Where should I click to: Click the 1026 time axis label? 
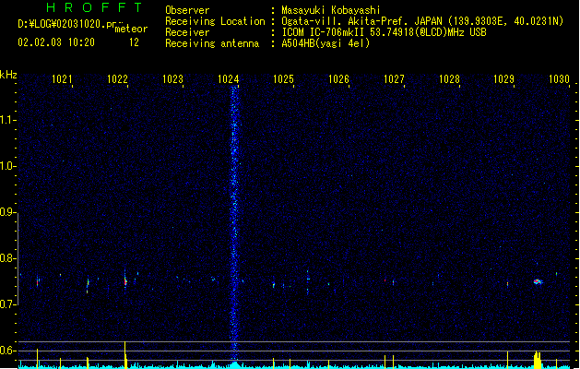click(338, 78)
